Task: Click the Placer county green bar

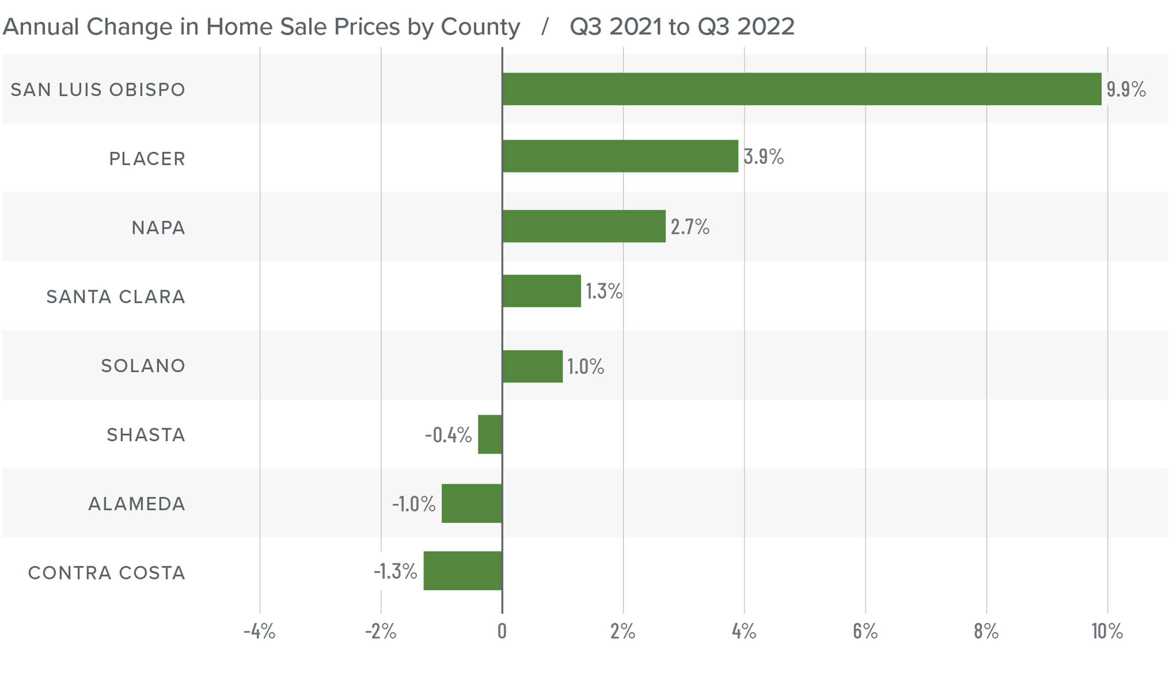Action: point(620,156)
